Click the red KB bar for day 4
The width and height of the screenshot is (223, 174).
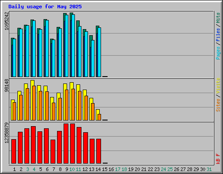(x=33, y=145)
